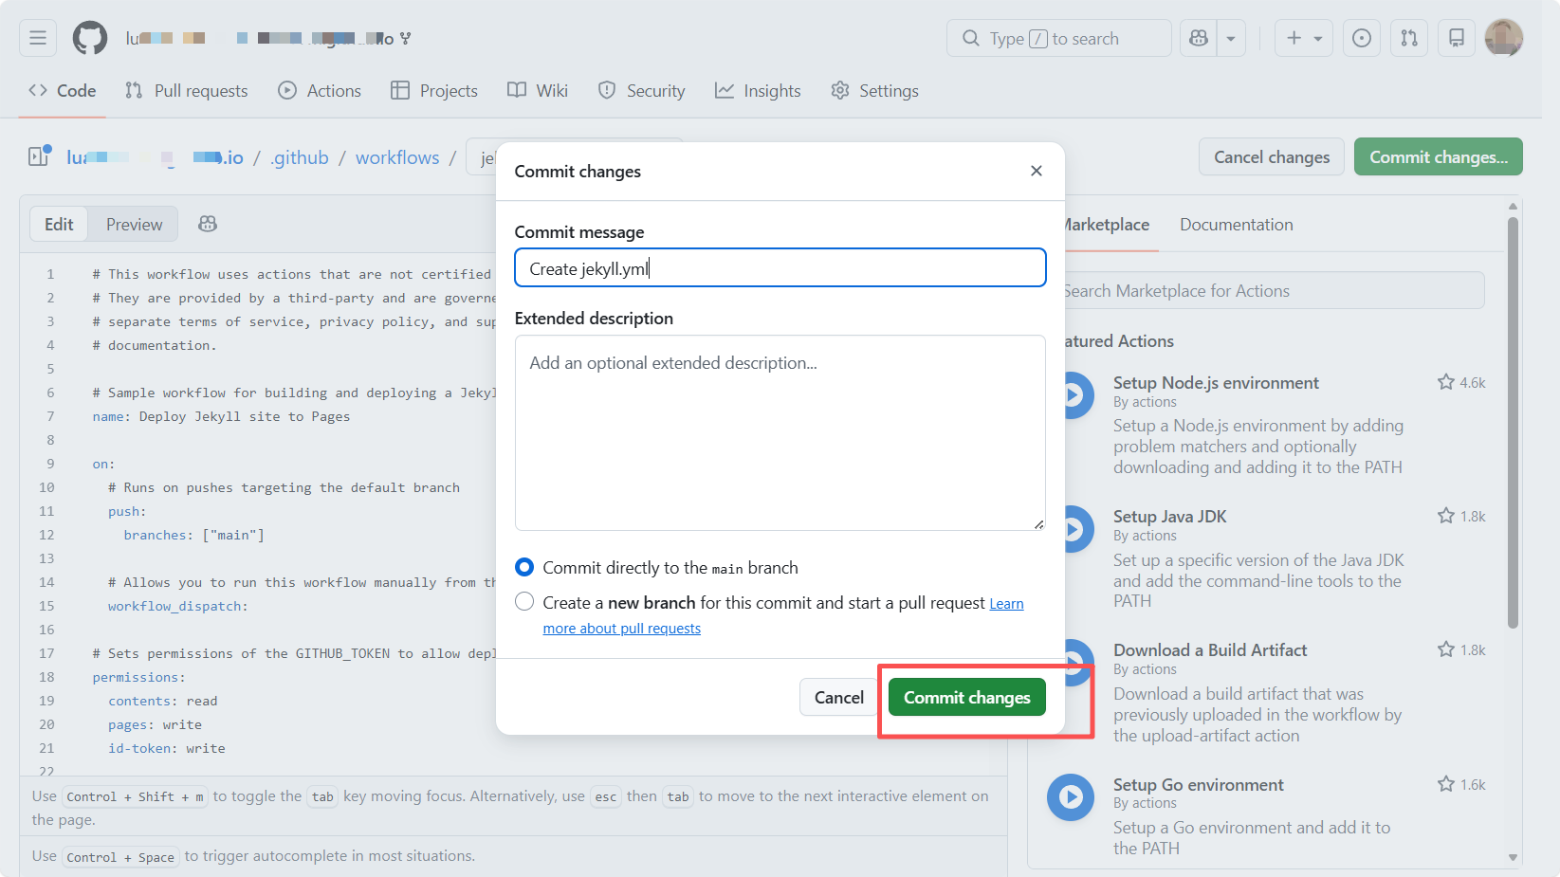Open the notifications inbox icon
The image size is (1560, 877).
pos(1457,38)
